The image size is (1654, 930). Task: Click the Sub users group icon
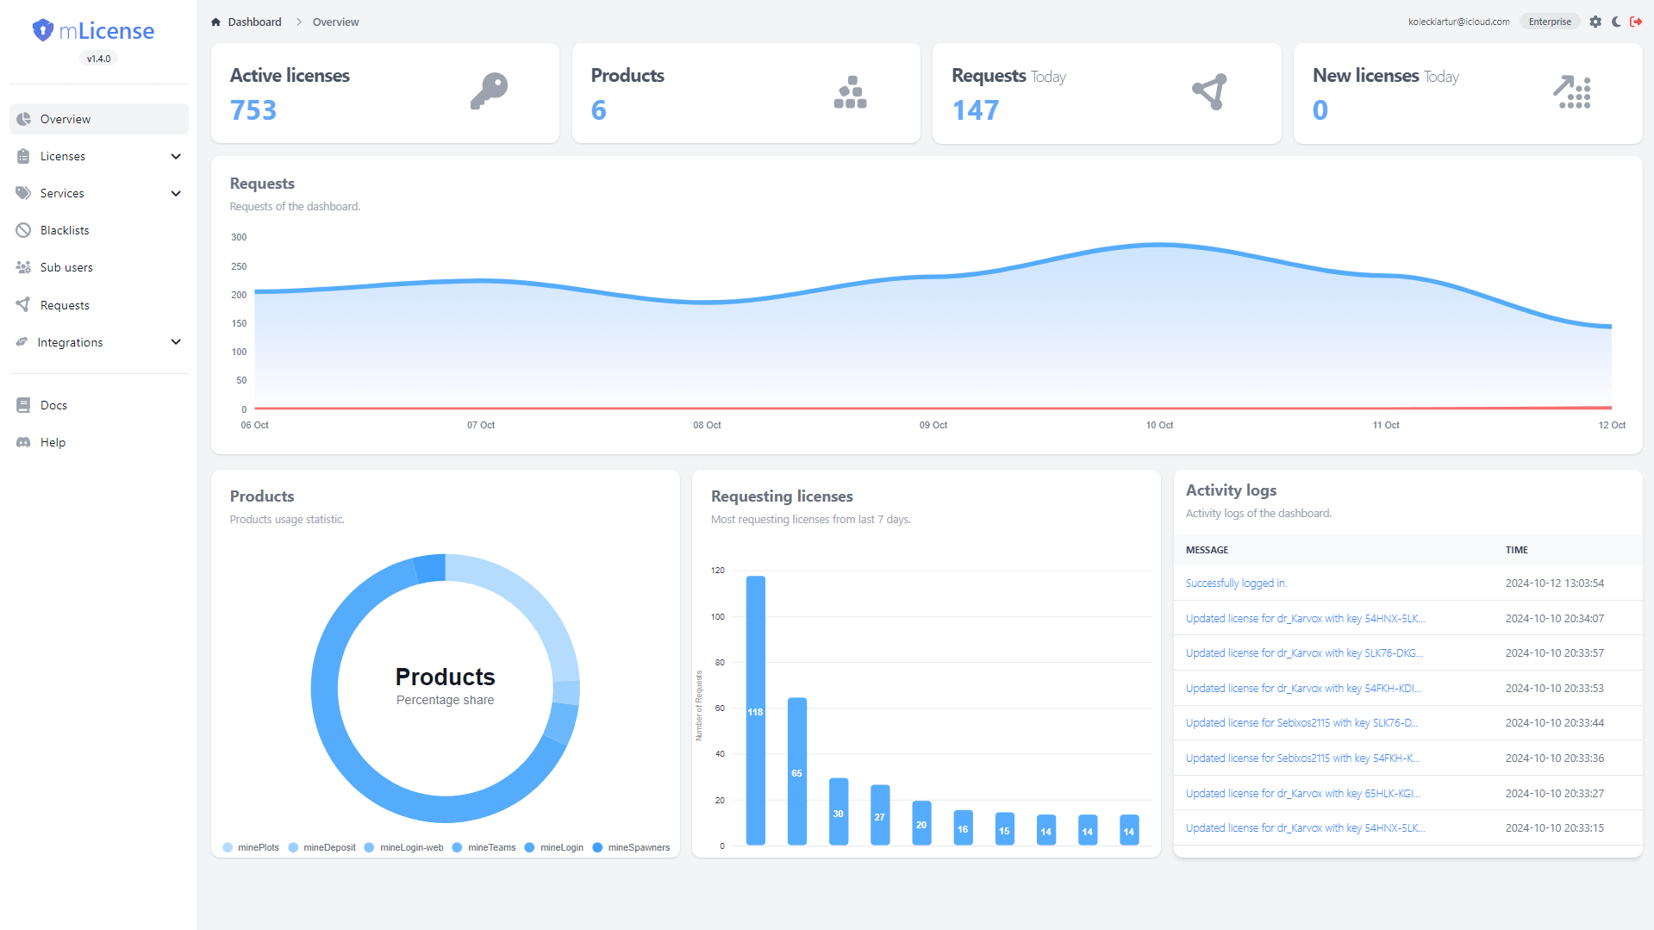[x=23, y=267]
